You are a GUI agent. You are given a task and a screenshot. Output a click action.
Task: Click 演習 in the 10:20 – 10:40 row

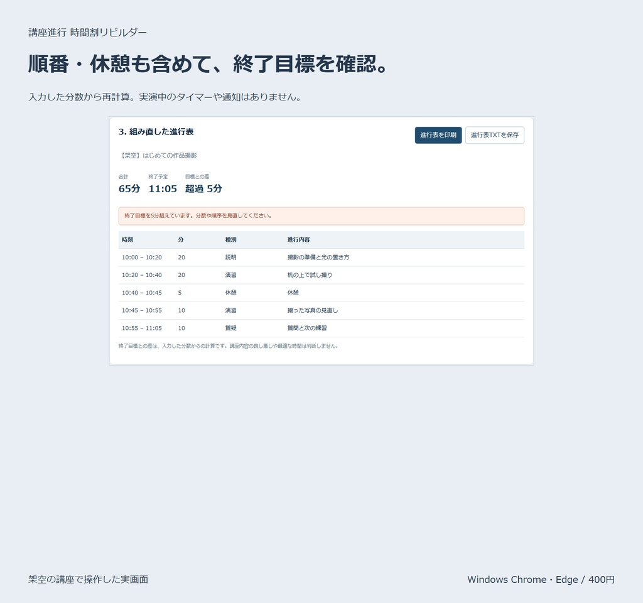[x=230, y=275]
